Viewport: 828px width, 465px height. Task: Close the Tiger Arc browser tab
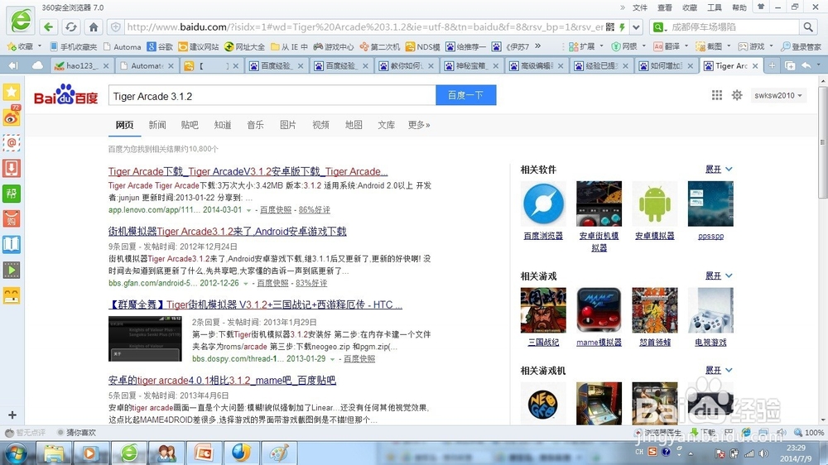[x=755, y=66]
